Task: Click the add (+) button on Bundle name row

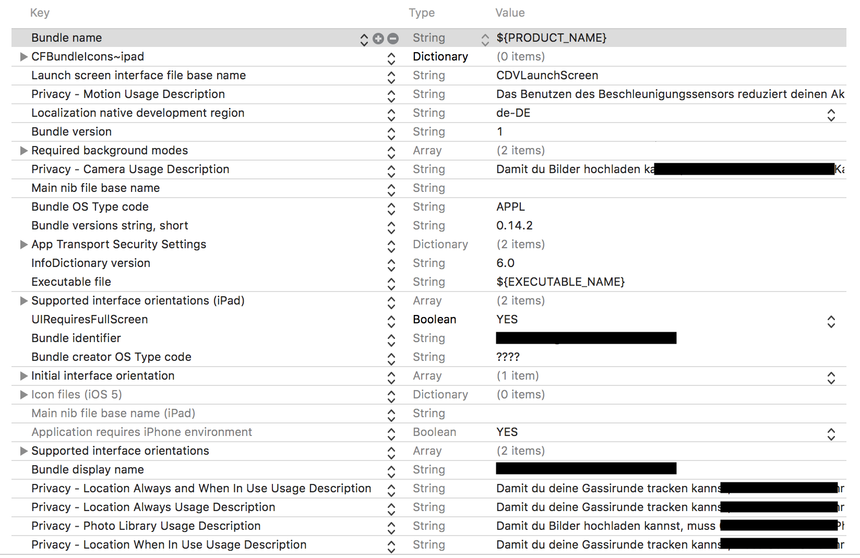Action: [x=378, y=38]
